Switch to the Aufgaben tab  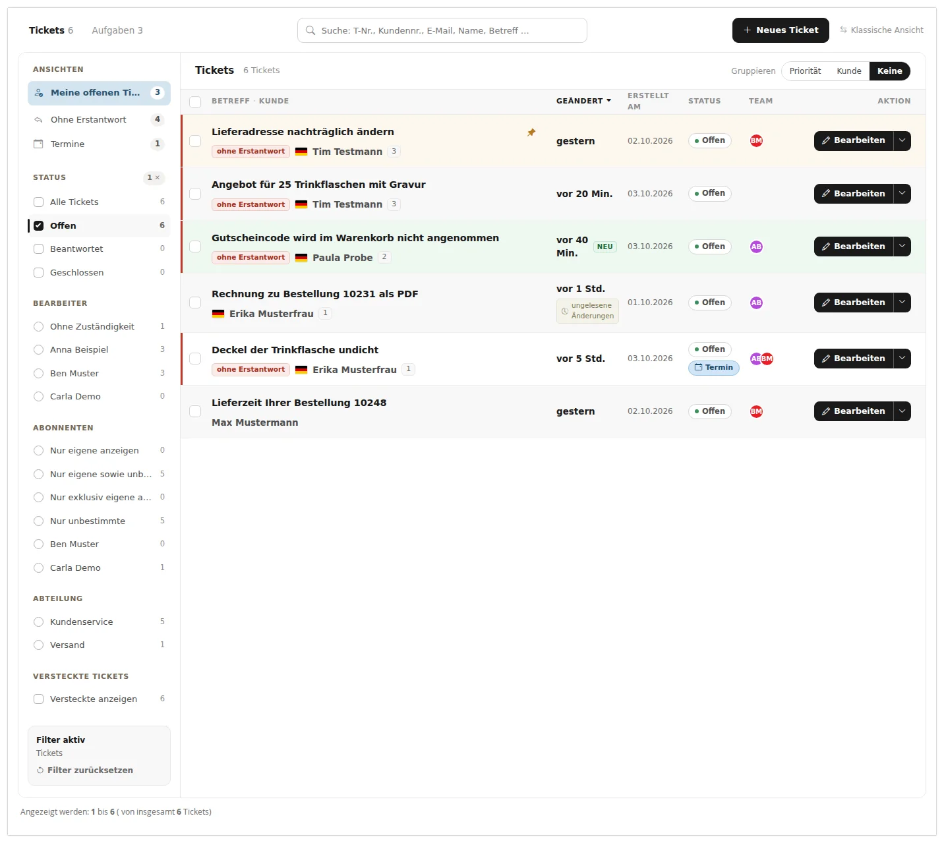[117, 30]
